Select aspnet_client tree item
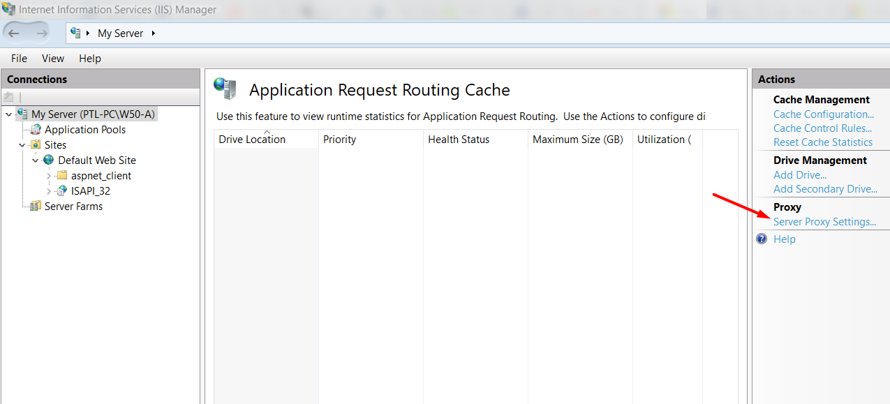Image resolution: width=890 pixels, height=404 pixels. tap(101, 175)
